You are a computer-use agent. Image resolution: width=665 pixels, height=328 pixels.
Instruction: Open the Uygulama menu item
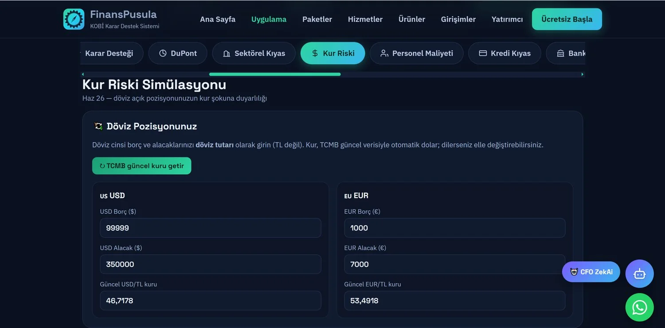pyautogui.click(x=269, y=19)
